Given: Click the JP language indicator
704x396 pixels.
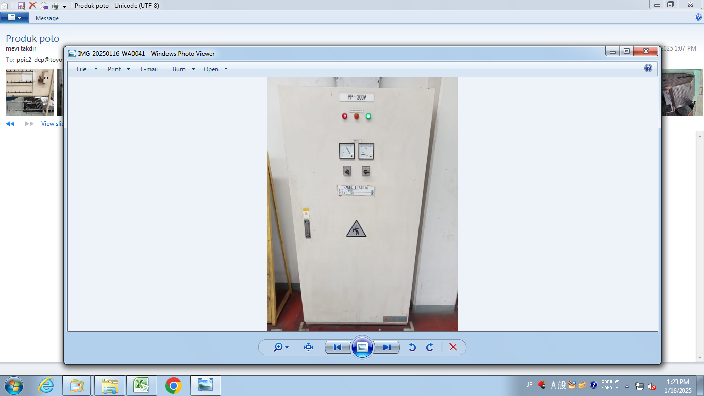Looking at the screenshot, I should [x=529, y=385].
